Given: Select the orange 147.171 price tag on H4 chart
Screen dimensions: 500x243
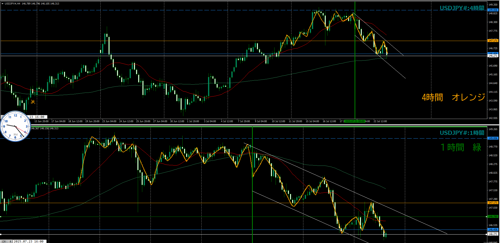Looking at the screenshot, I should pyautogui.click(x=493, y=41).
